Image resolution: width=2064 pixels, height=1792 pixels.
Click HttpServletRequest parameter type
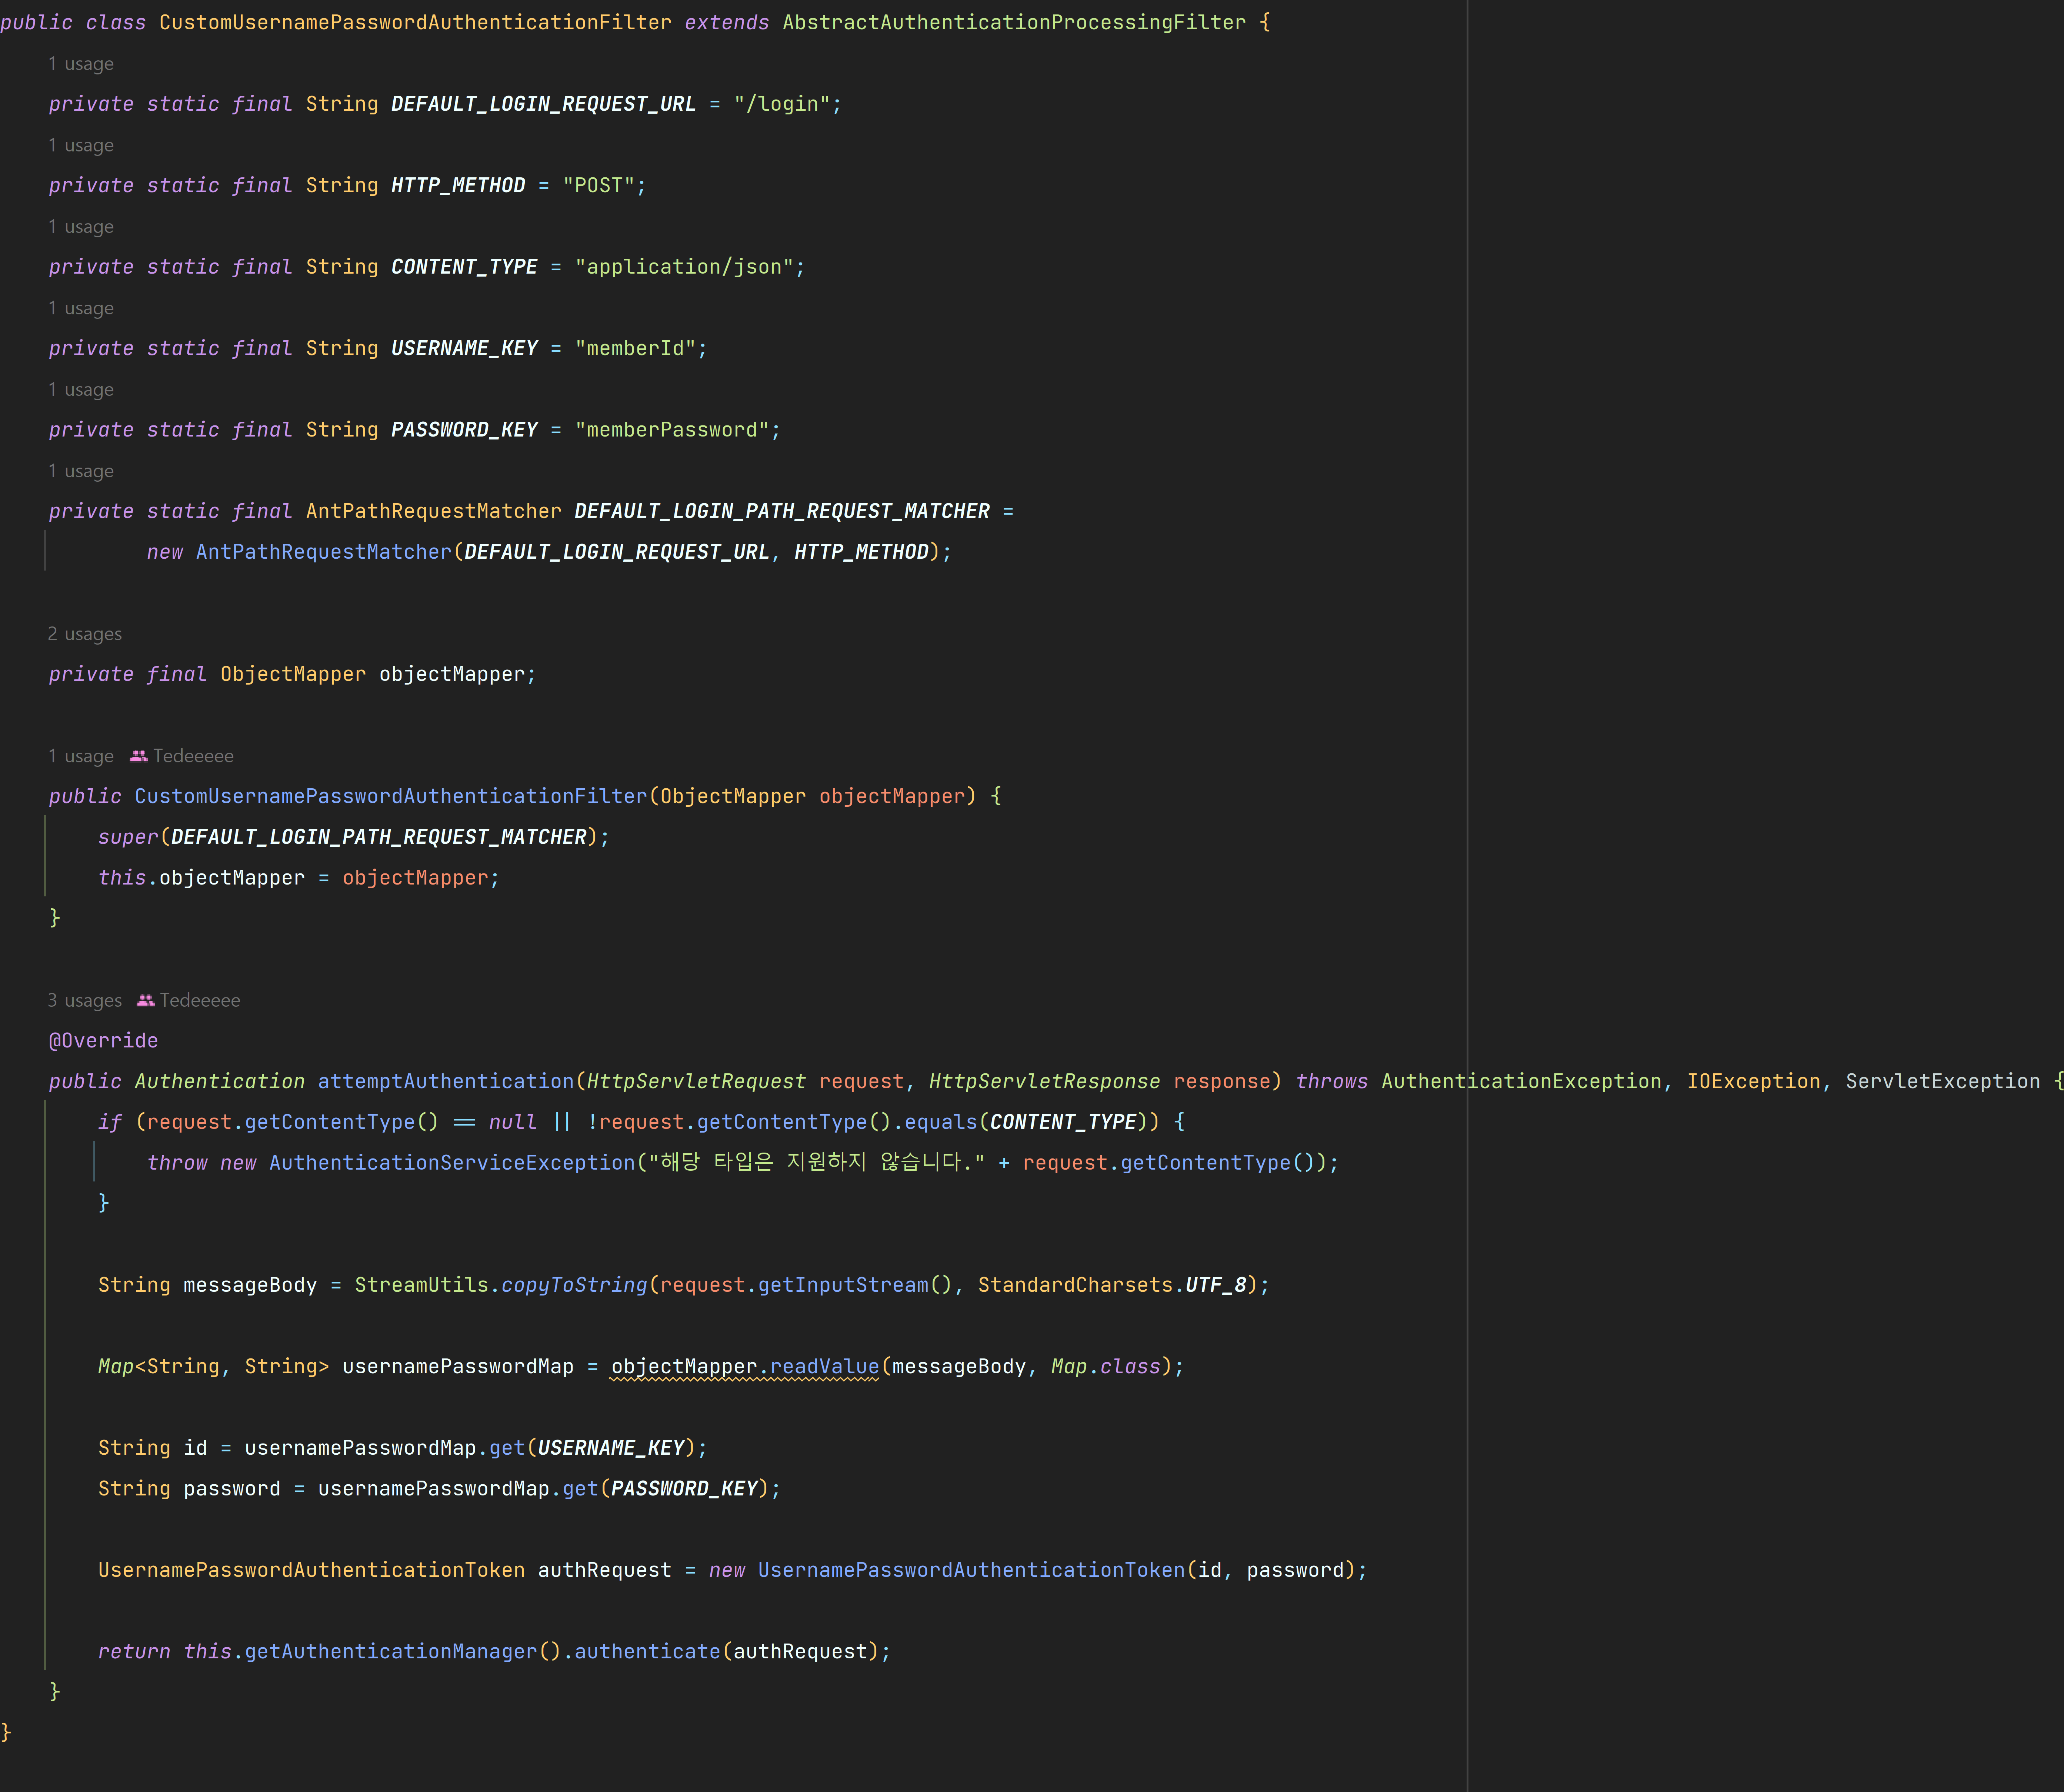pos(696,1081)
